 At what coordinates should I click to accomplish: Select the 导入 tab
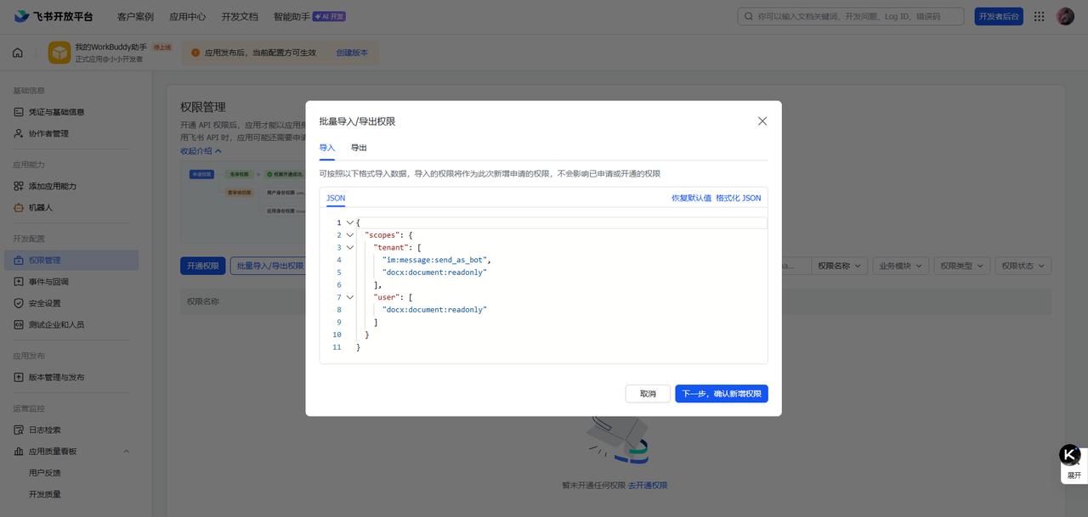point(327,148)
